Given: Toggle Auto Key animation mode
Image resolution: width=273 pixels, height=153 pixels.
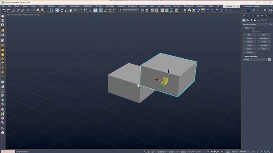Looking at the screenshot, I should pyautogui.click(x=235, y=152).
